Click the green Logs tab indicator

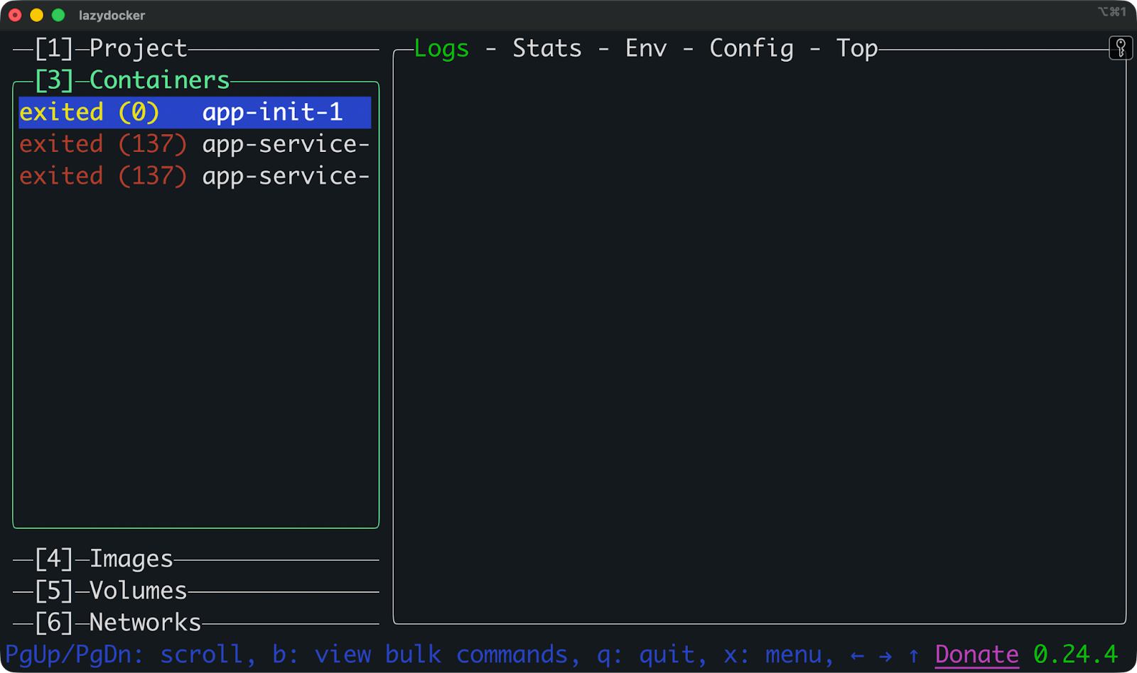click(441, 48)
